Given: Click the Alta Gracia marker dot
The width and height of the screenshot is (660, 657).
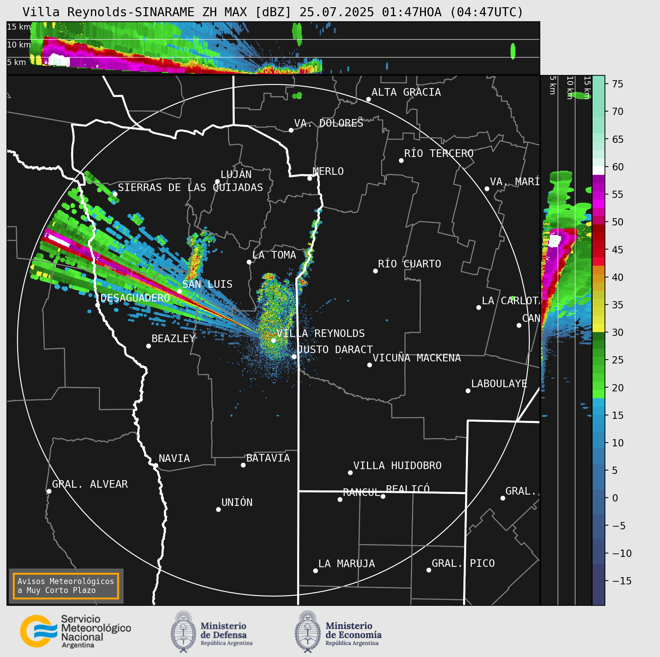Looking at the screenshot, I should [x=368, y=99].
